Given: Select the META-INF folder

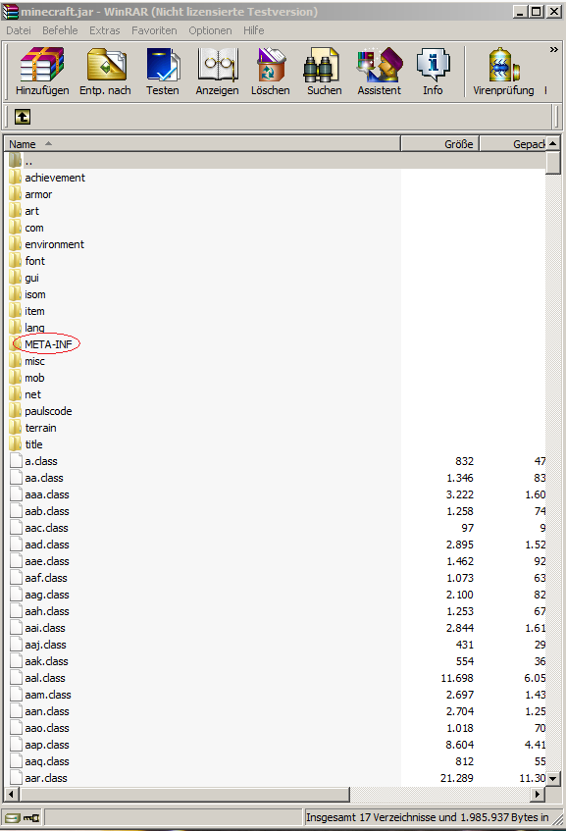Looking at the screenshot, I should click(x=48, y=344).
